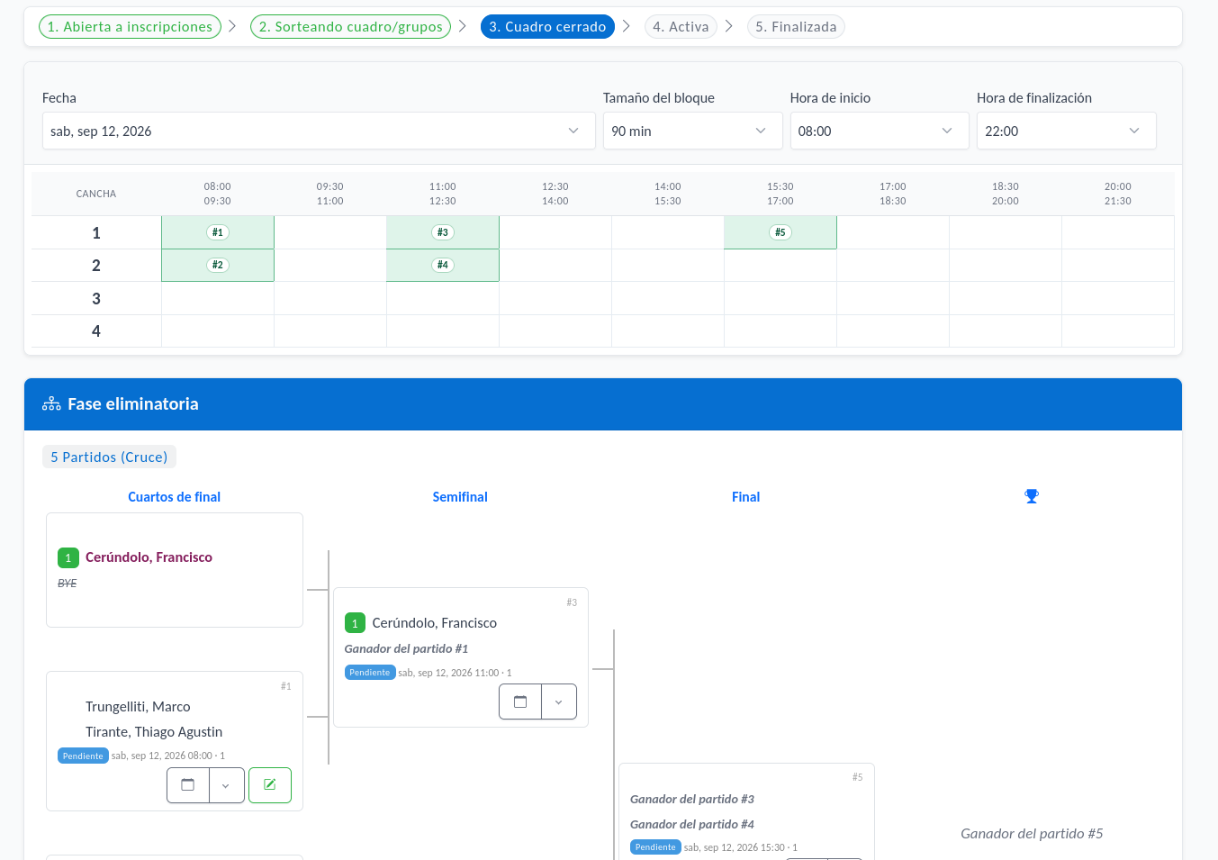Viewport: 1218px width, 860px height.
Task: Click the Final round header
Action: [x=745, y=497]
